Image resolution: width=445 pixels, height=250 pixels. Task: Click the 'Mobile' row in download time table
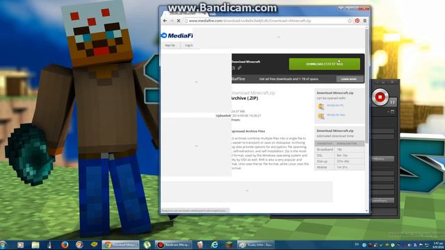(339, 167)
